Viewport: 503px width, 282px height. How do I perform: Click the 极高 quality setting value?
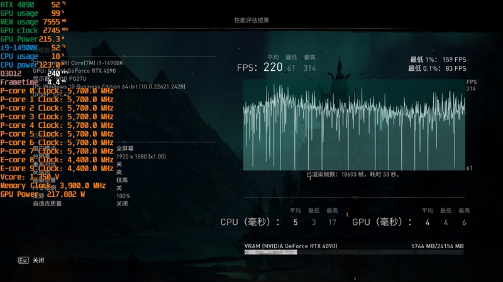click(122, 180)
